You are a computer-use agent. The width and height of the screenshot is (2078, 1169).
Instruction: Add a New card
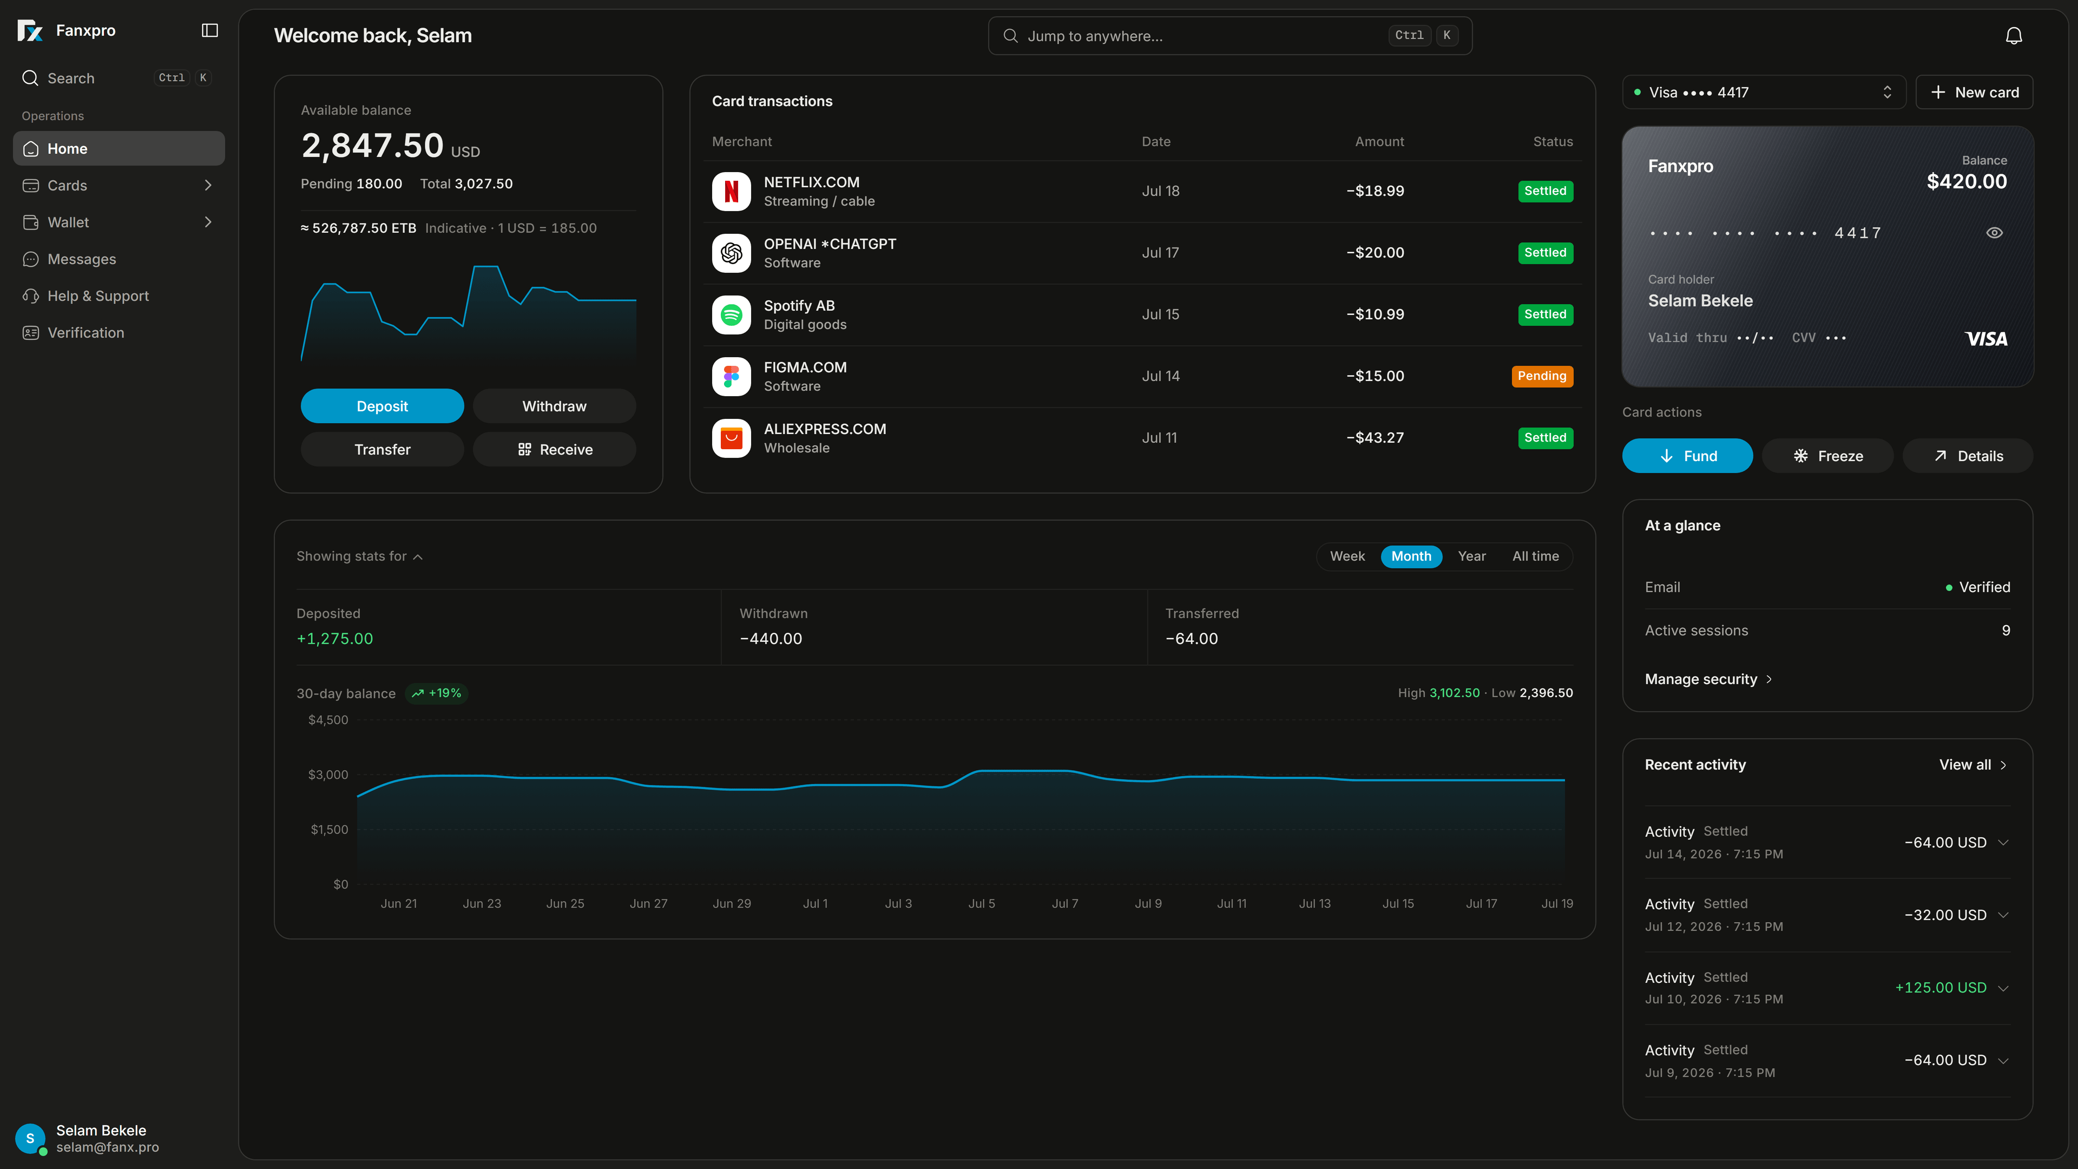tap(1974, 92)
